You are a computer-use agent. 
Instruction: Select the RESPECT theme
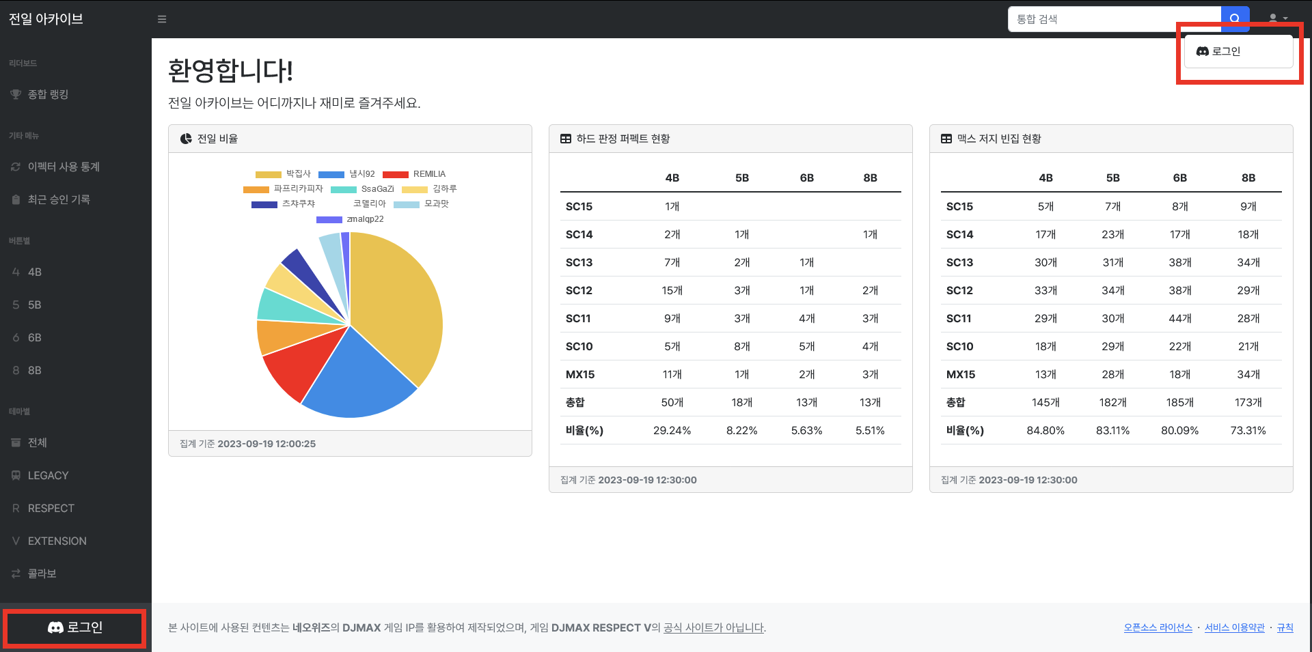click(51, 508)
